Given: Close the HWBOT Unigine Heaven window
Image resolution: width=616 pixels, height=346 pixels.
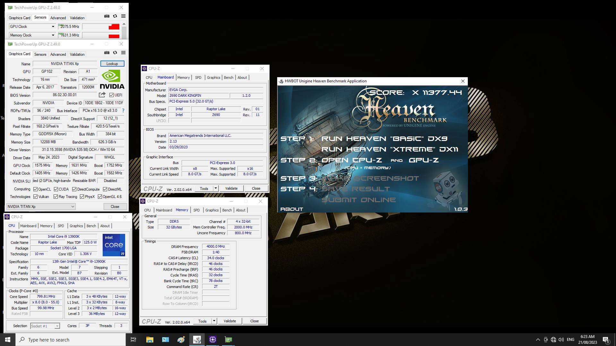Looking at the screenshot, I should [x=463, y=81].
